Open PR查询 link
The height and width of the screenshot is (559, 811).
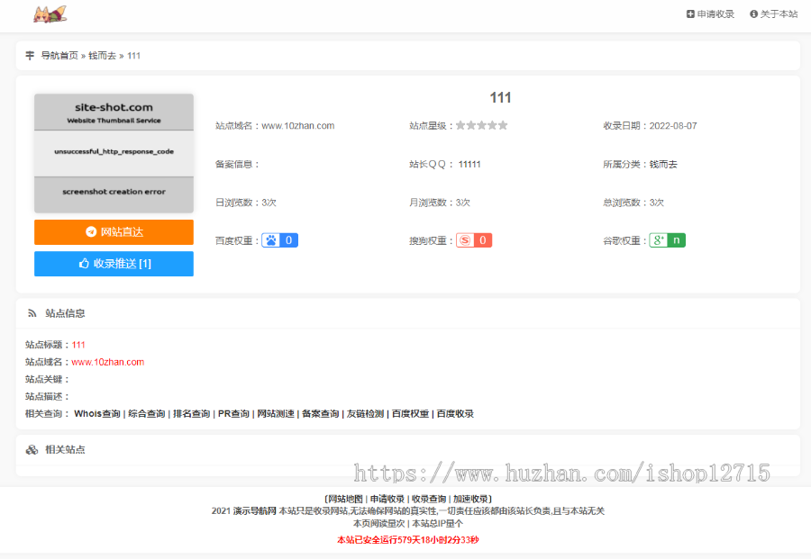tap(233, 414)
